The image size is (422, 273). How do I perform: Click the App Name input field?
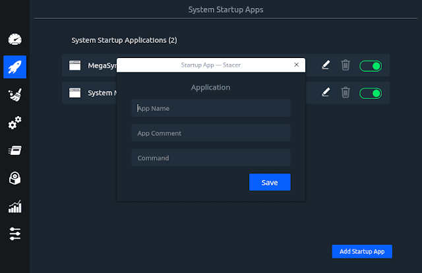211,108
